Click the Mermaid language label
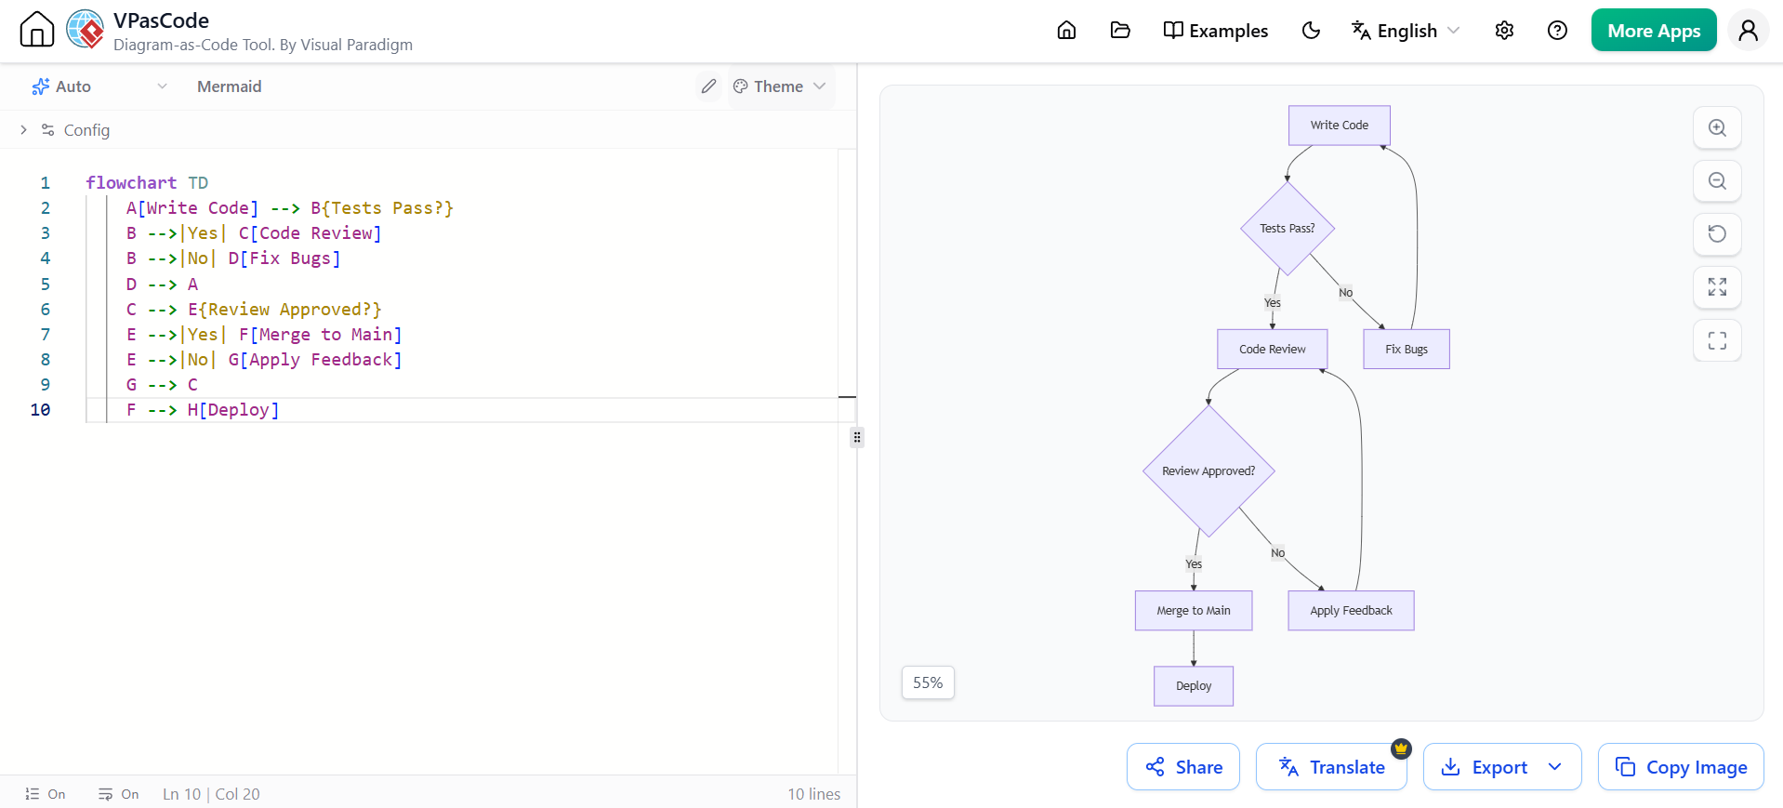Viewport: 1783px width, 808px height. pos(229,86)
